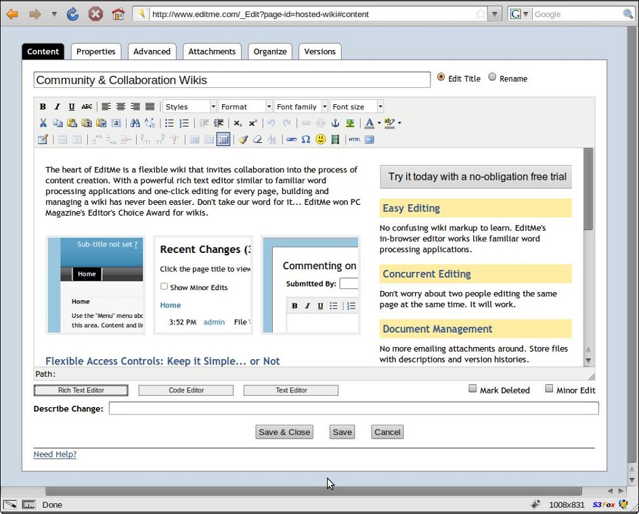Insert an image with the tree icon
Screen dimensions: 639x514
(350, 122)
